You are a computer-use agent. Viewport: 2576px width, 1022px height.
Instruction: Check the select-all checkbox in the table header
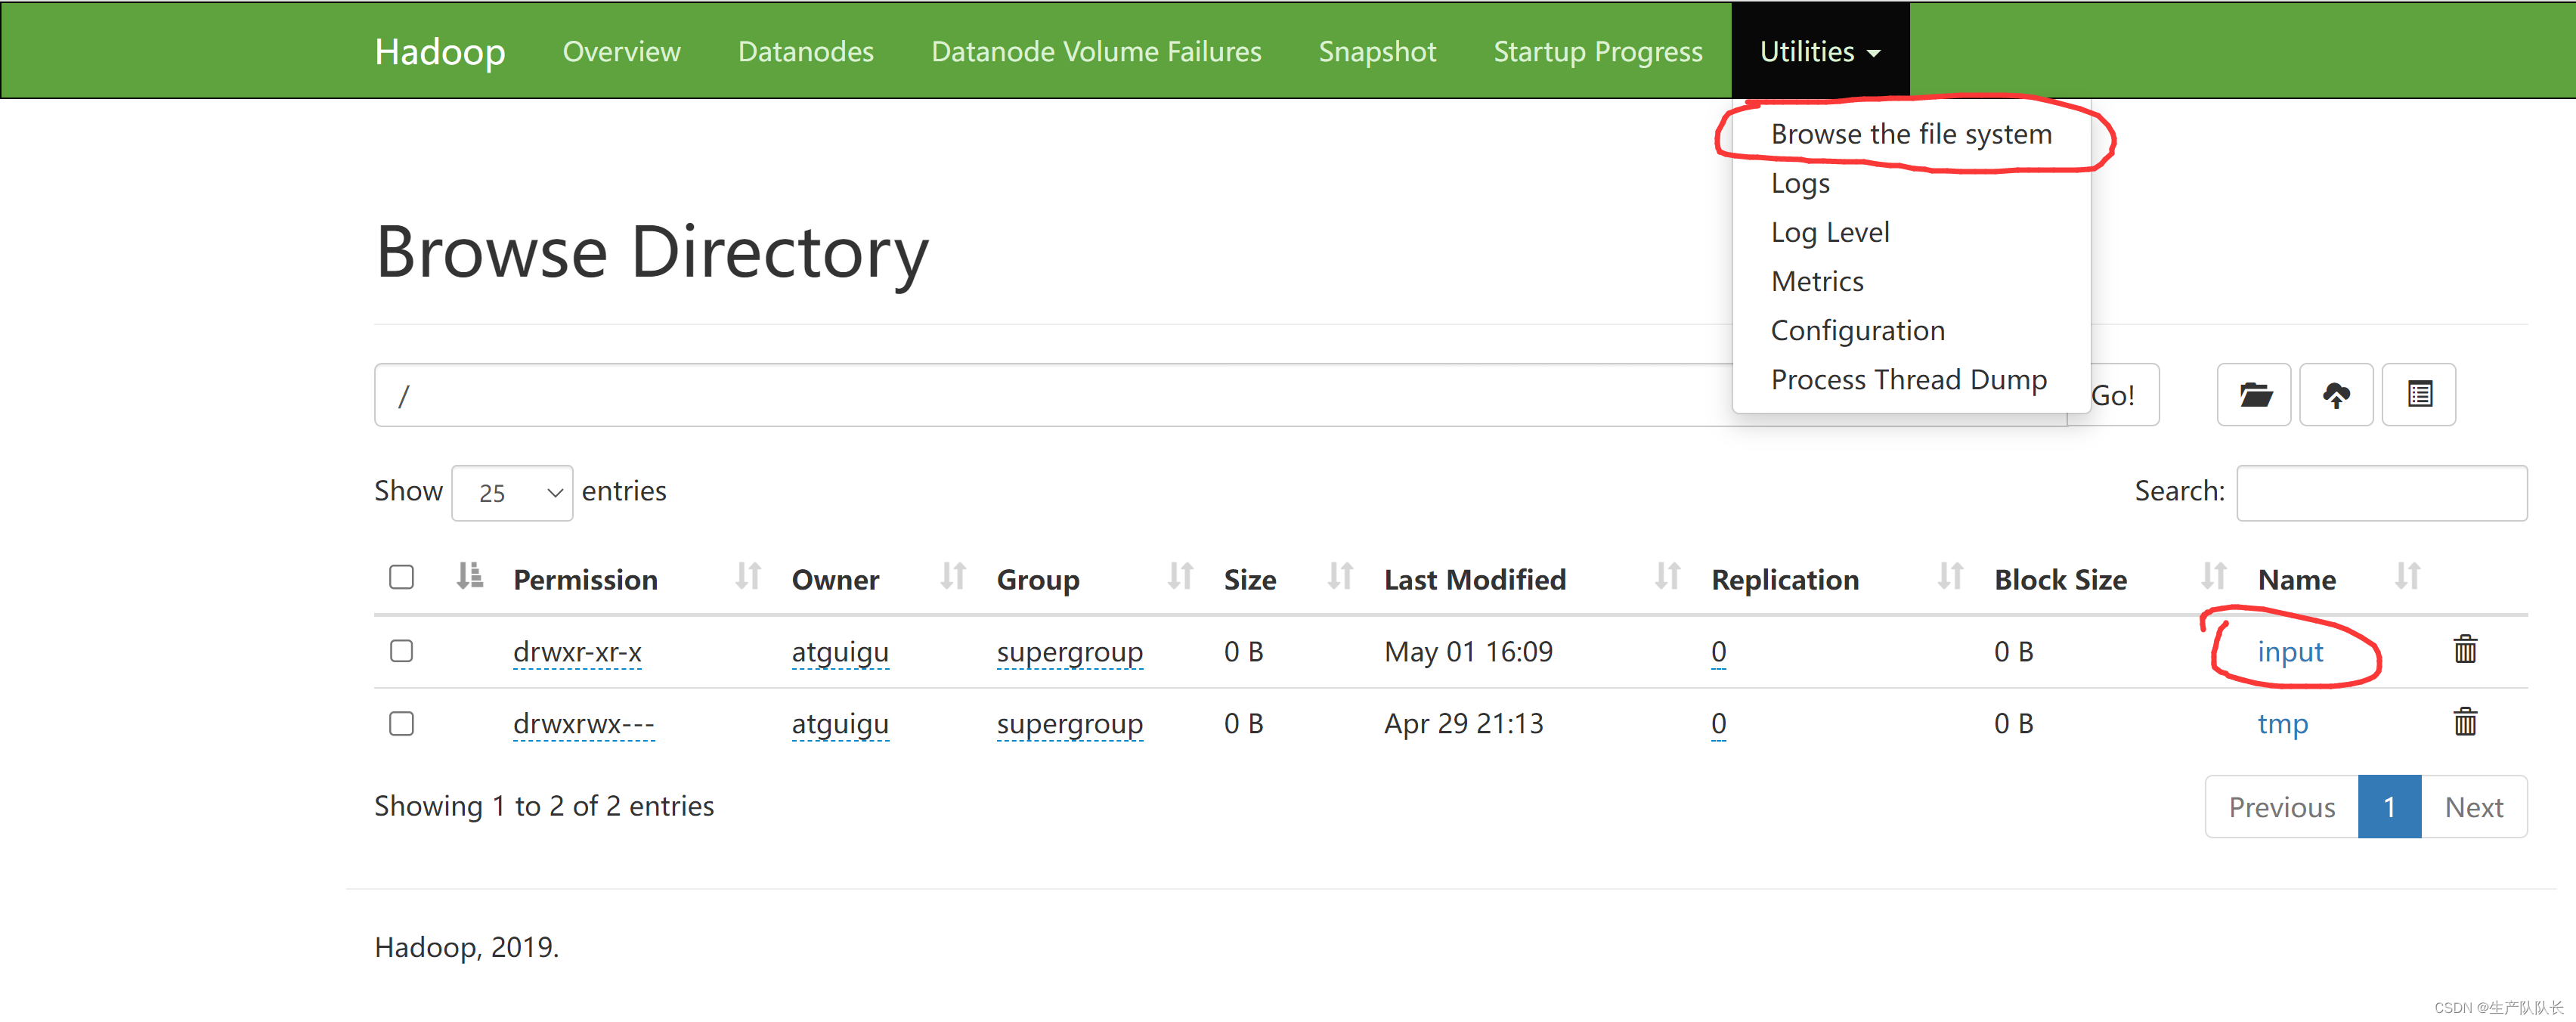click(401, 577)
